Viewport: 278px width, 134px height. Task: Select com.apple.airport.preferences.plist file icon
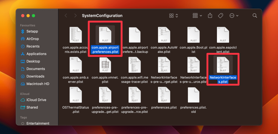coord(105,35)
